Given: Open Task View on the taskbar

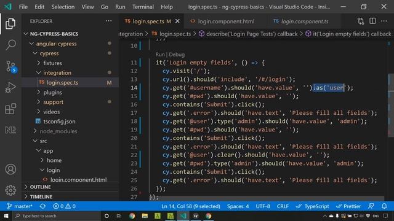Looking at the screenshot, I should click(x=119, y=215).
